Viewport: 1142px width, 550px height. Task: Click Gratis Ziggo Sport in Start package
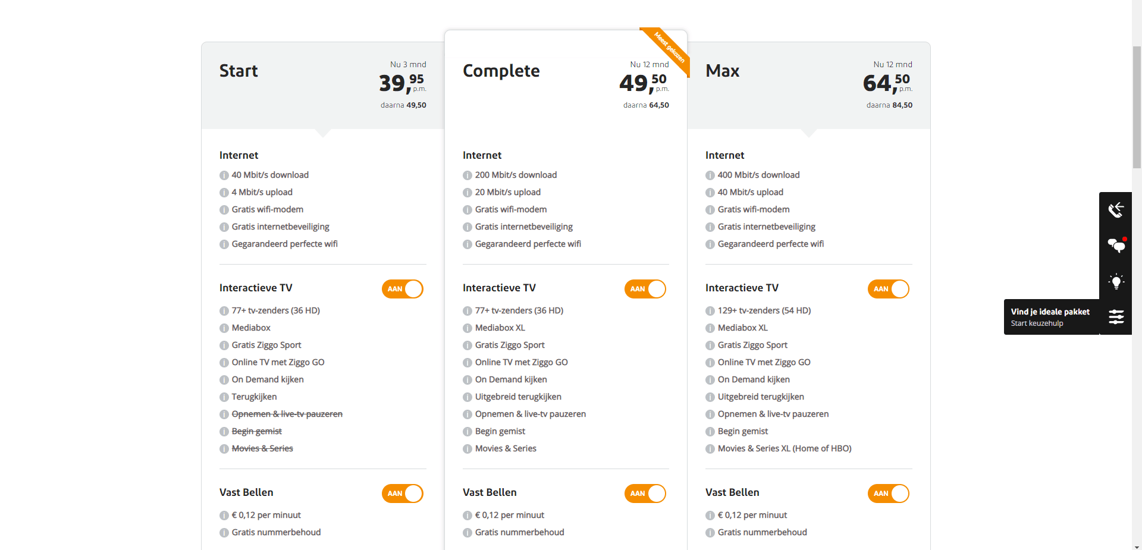[x=266, y=345]
